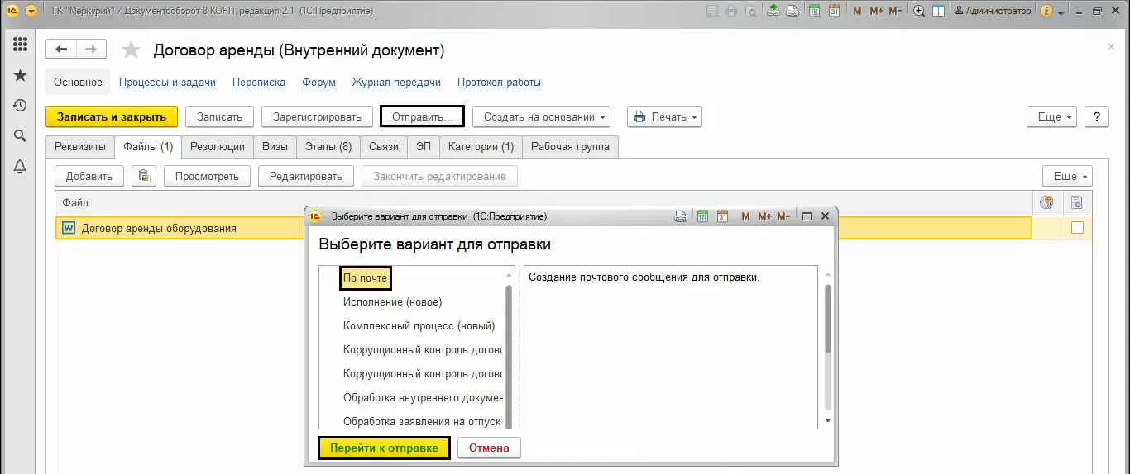Screen dimensions: 1130x474
Task: Click the Зарегистрировать button
Action: coord(318,117)
